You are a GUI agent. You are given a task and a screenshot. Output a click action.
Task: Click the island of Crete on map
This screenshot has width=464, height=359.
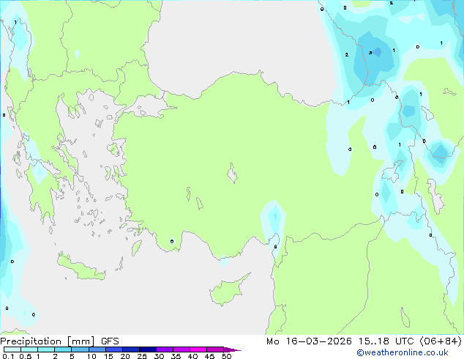point(81,268)
